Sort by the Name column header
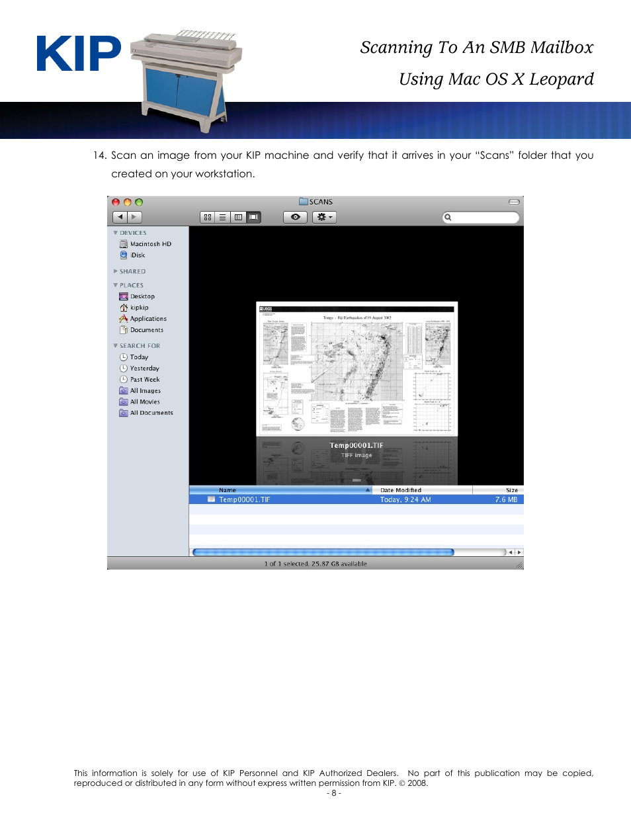This screenshot has height=817, width=631. tap(281, 490)
